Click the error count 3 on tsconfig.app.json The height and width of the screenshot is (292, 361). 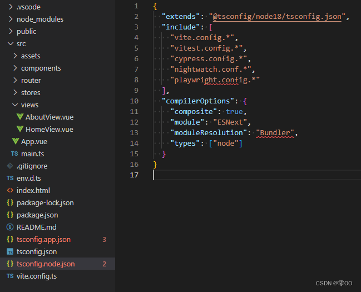pyautogui.click(x=104, y=240)
